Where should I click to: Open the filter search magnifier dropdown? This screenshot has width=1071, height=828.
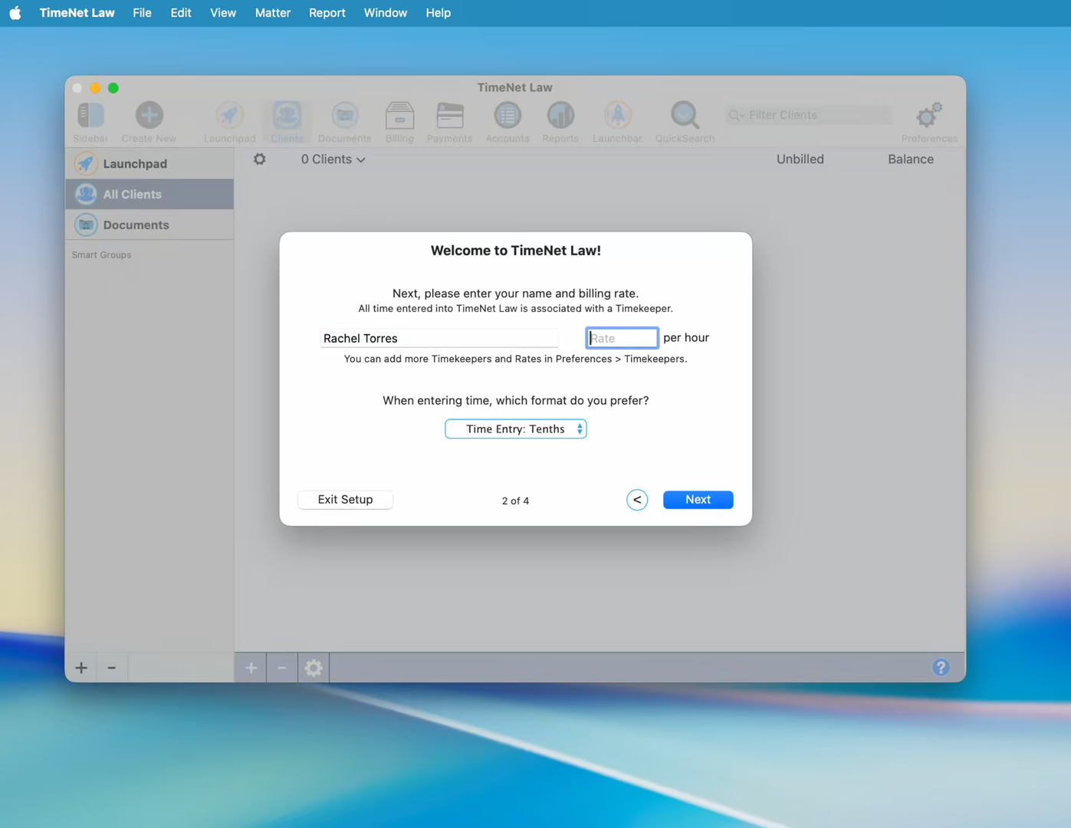click(736, 115)
